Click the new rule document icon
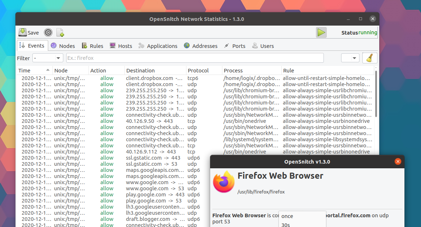This screenshot has height=227, width=421. tap(60, 32)
